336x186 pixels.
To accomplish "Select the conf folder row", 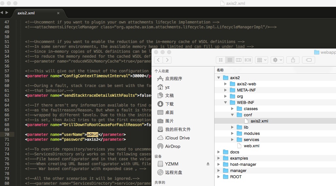I will (x=275, y=115).
